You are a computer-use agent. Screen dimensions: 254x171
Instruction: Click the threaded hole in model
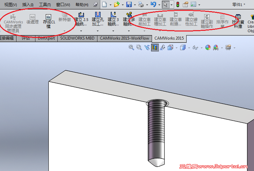(157, 133)
